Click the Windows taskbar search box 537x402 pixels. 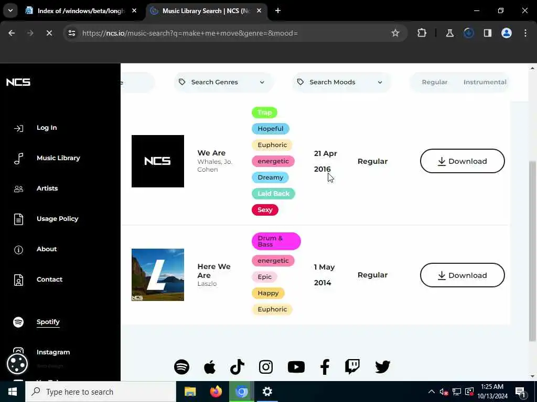(101, 392)
